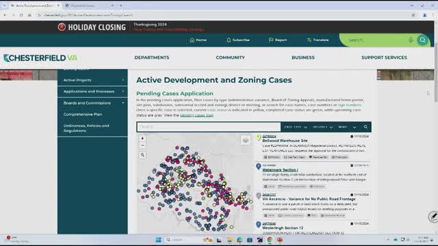Click the Thanksgiving 2024 closing details link
The image size is (438, 246).
click(x=169, y=29)
